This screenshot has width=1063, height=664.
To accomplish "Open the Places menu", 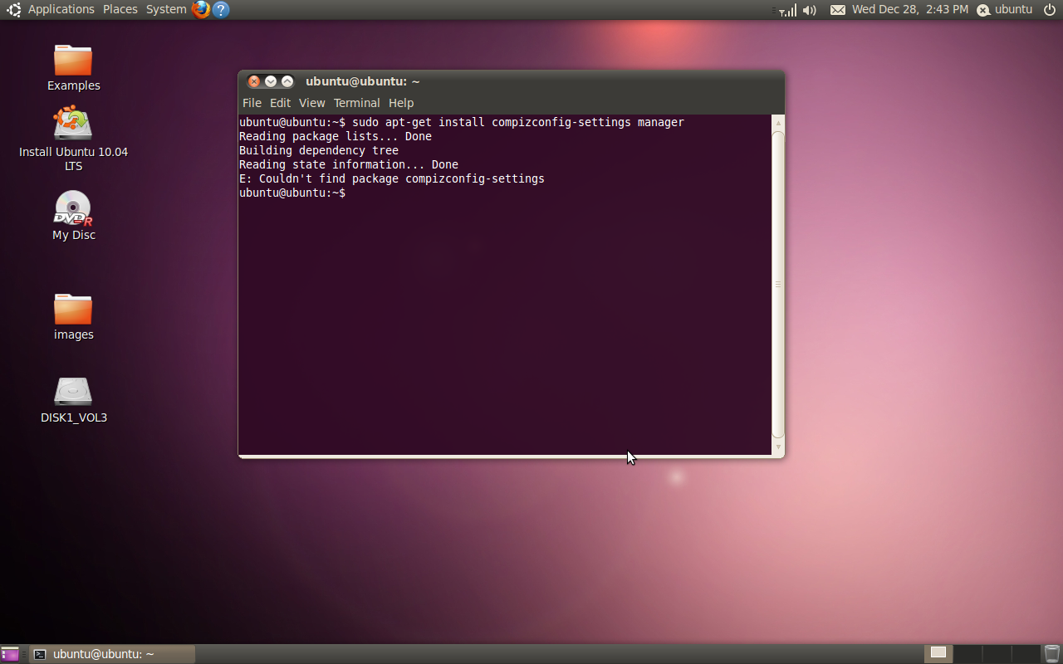I will point(120,9).
